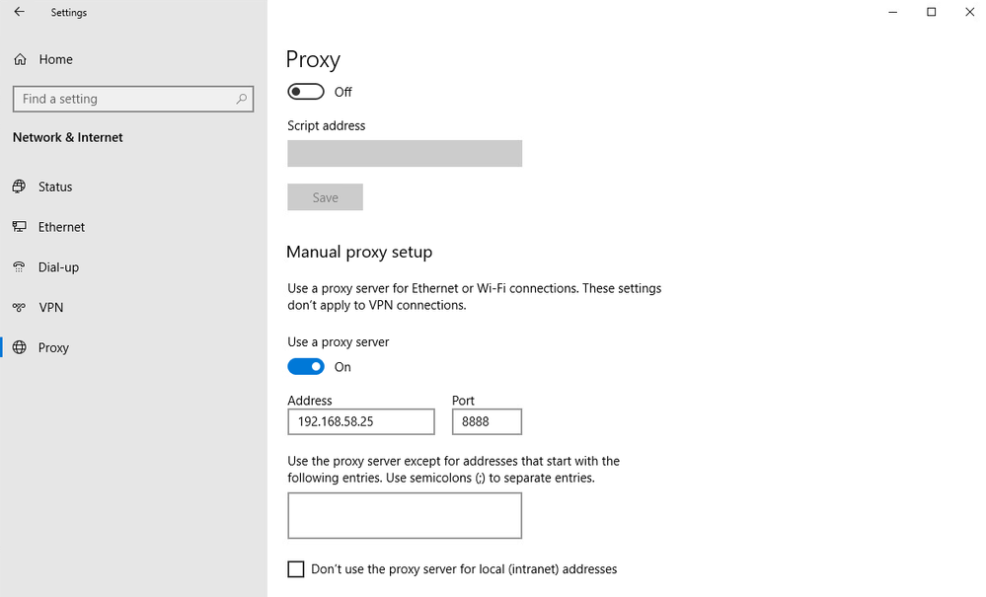Open the Status page label
The height and width of the screenshot is (597, 986).
pyautogui.click(x=55, y=187)
